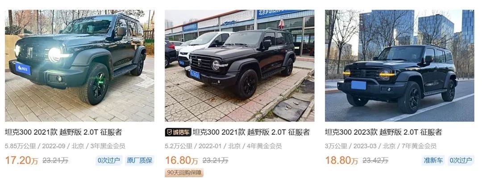
Task: Open the 2023 Tank 300 car photo
Action: 399,65
